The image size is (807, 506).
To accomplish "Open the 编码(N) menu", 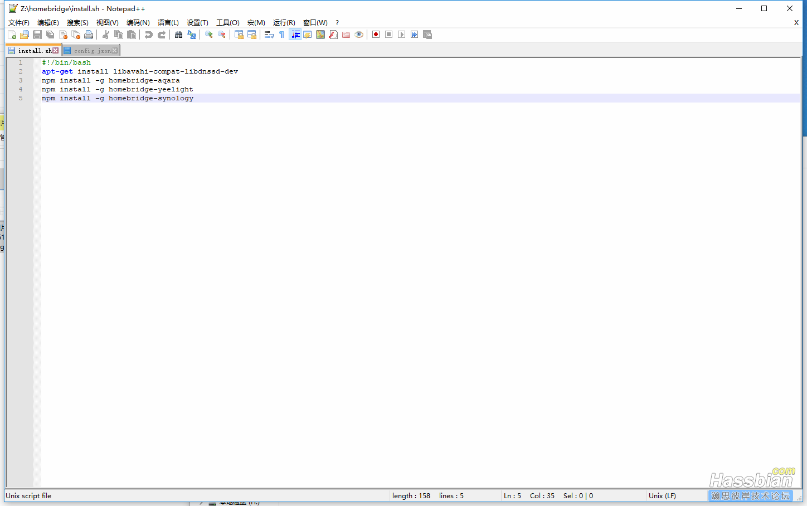I will click(x=138, y=23).
